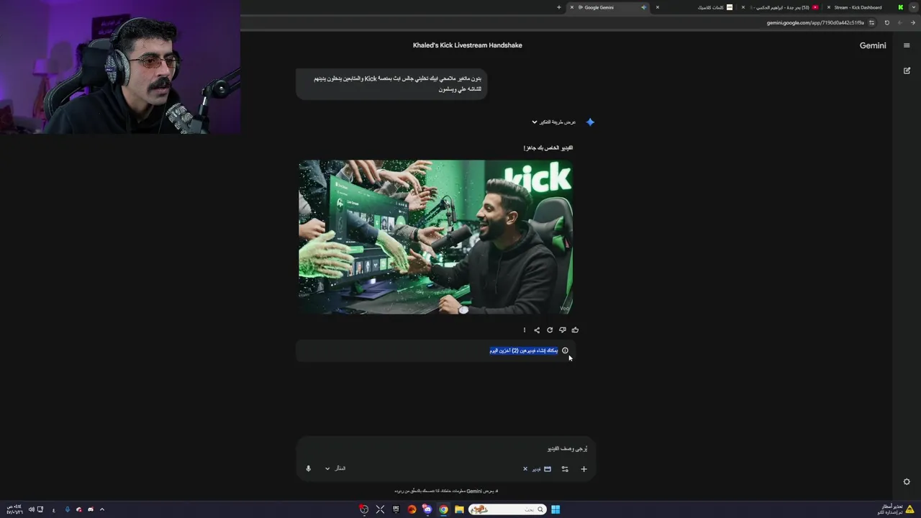Switch to the YouTube tab with (53)
Viewport: 921px width, 518px height.
pos(781,7)
